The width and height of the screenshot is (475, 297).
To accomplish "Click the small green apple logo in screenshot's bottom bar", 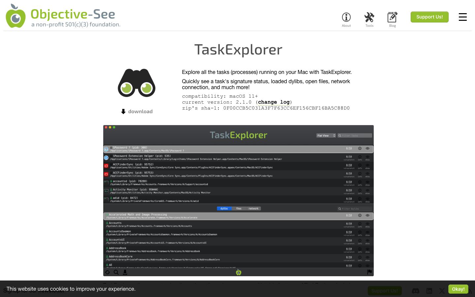I will coord(238,272).
